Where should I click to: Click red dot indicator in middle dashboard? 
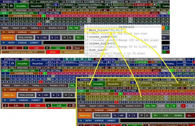(x=149, y=62)
